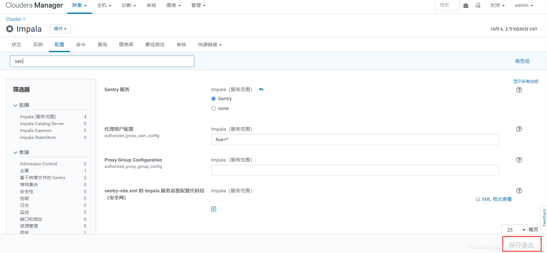Select the none radio option
The image size is (547, 253).
214,108
